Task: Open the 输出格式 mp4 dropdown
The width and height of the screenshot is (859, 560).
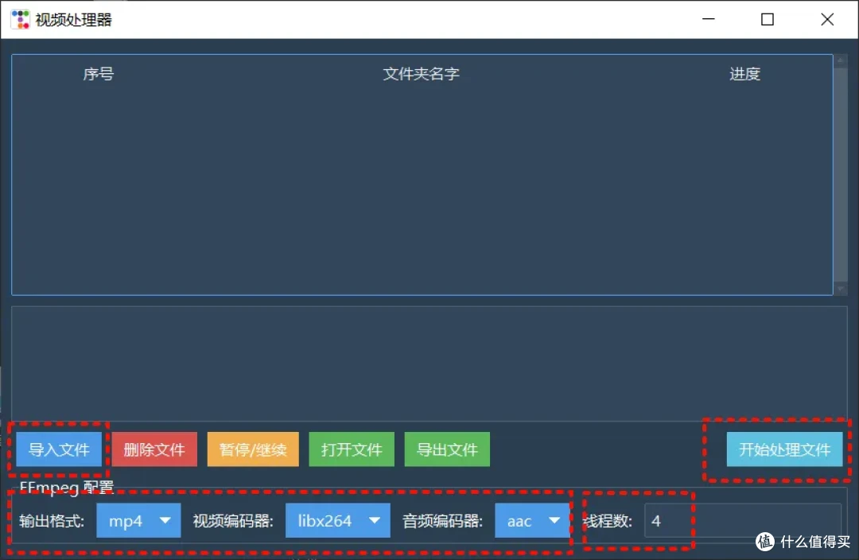Action: (x=138, y=520)
